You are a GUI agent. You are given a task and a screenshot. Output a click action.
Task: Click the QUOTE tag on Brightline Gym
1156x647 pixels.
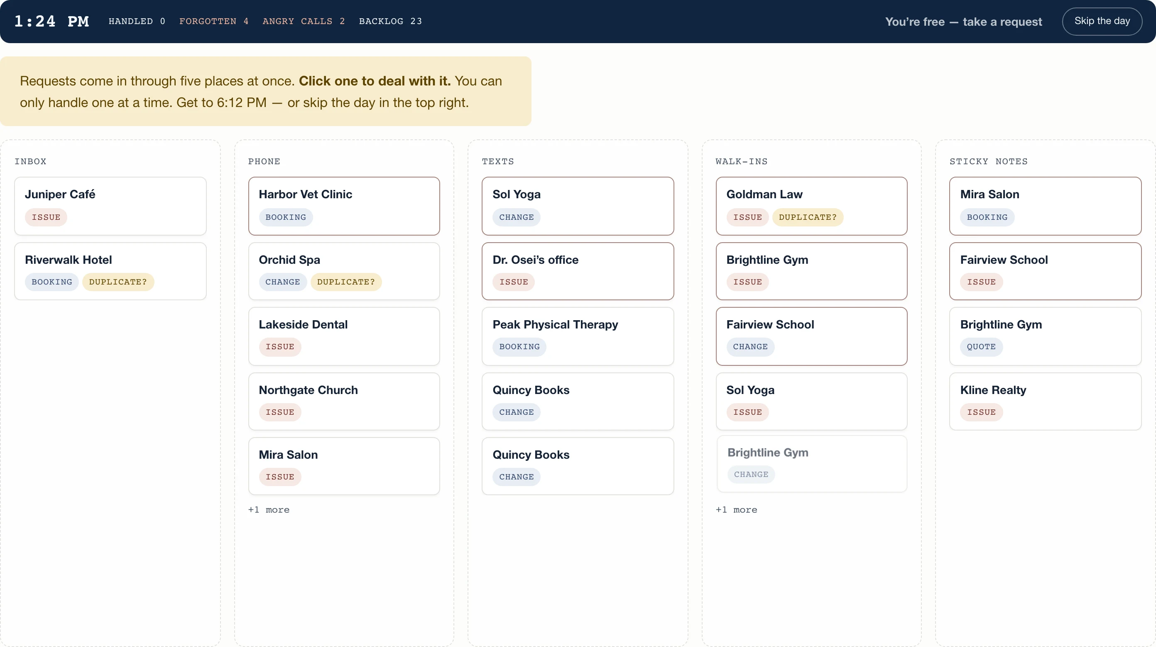coord(981,347)
